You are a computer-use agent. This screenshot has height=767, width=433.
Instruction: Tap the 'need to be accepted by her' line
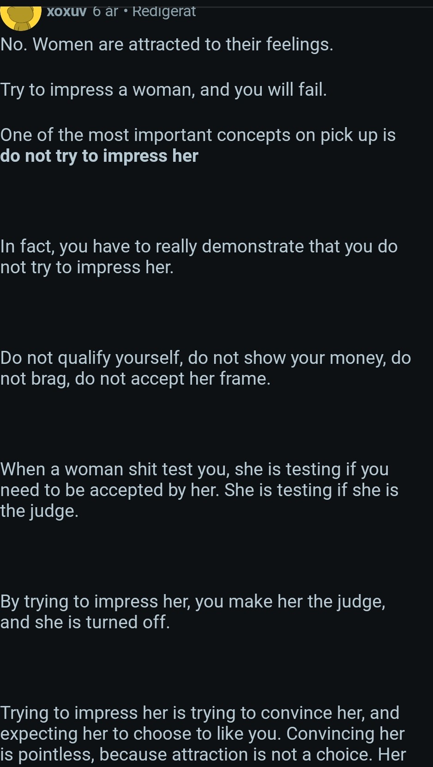pyautogui.click(x=199, y=490)
